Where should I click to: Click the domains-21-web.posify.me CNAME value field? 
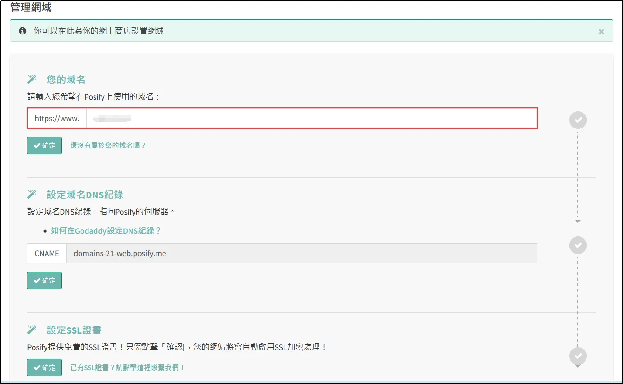[x=301, y=254]
